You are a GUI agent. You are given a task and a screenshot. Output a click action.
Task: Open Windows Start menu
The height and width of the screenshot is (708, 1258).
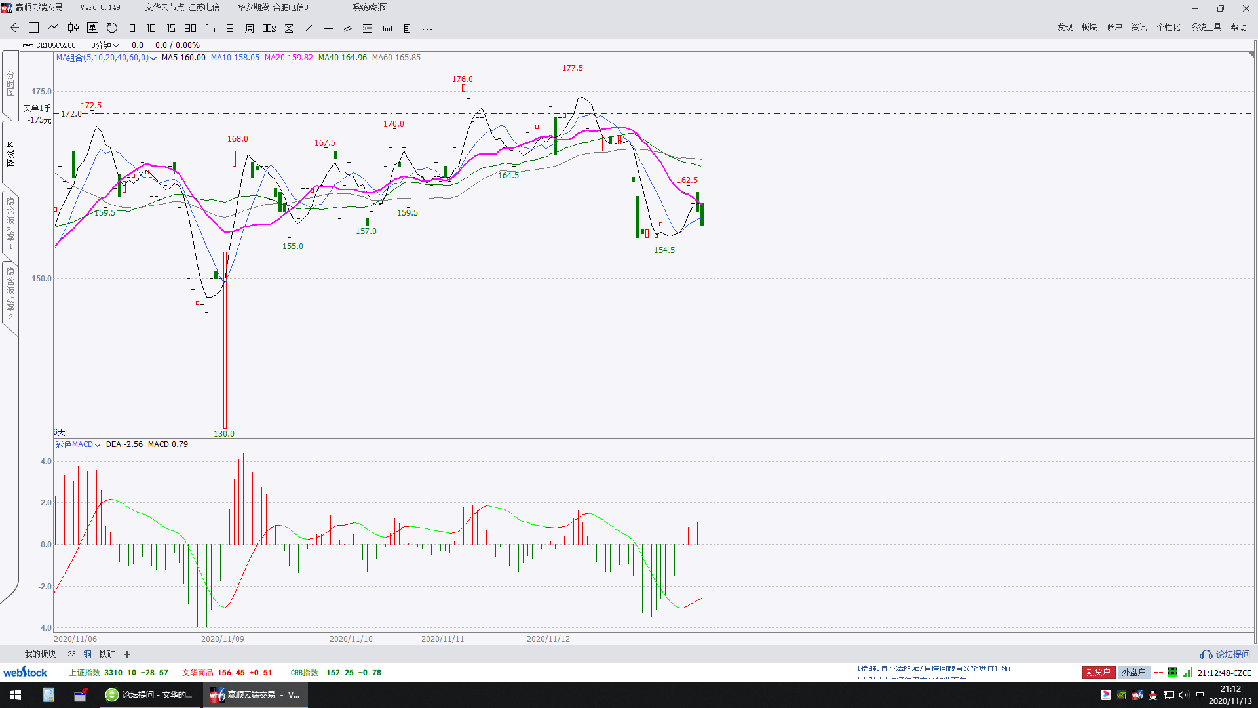point(16,695)
